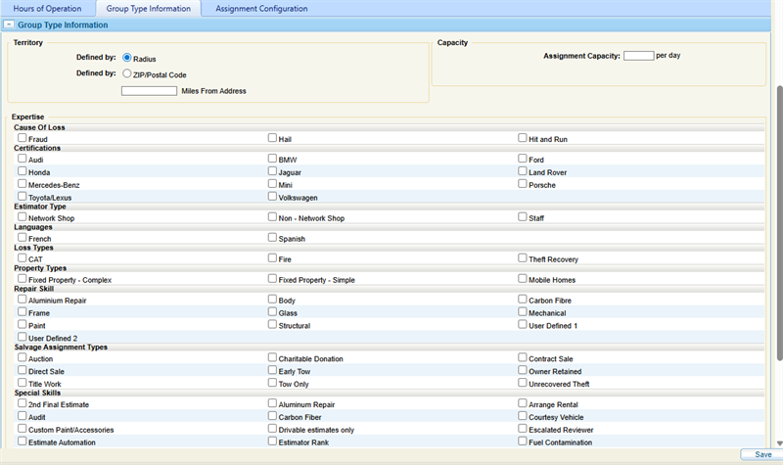Collapse the Group Type Information section

[x=10, y=24]
